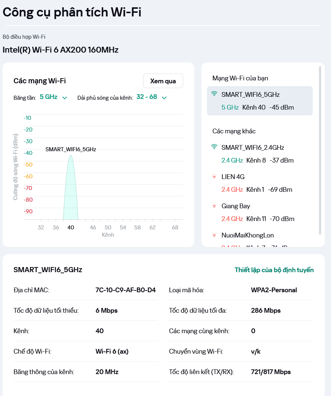Choose the Giang Bay network entry
The image size is (331, 396).
tap(259, 212)
